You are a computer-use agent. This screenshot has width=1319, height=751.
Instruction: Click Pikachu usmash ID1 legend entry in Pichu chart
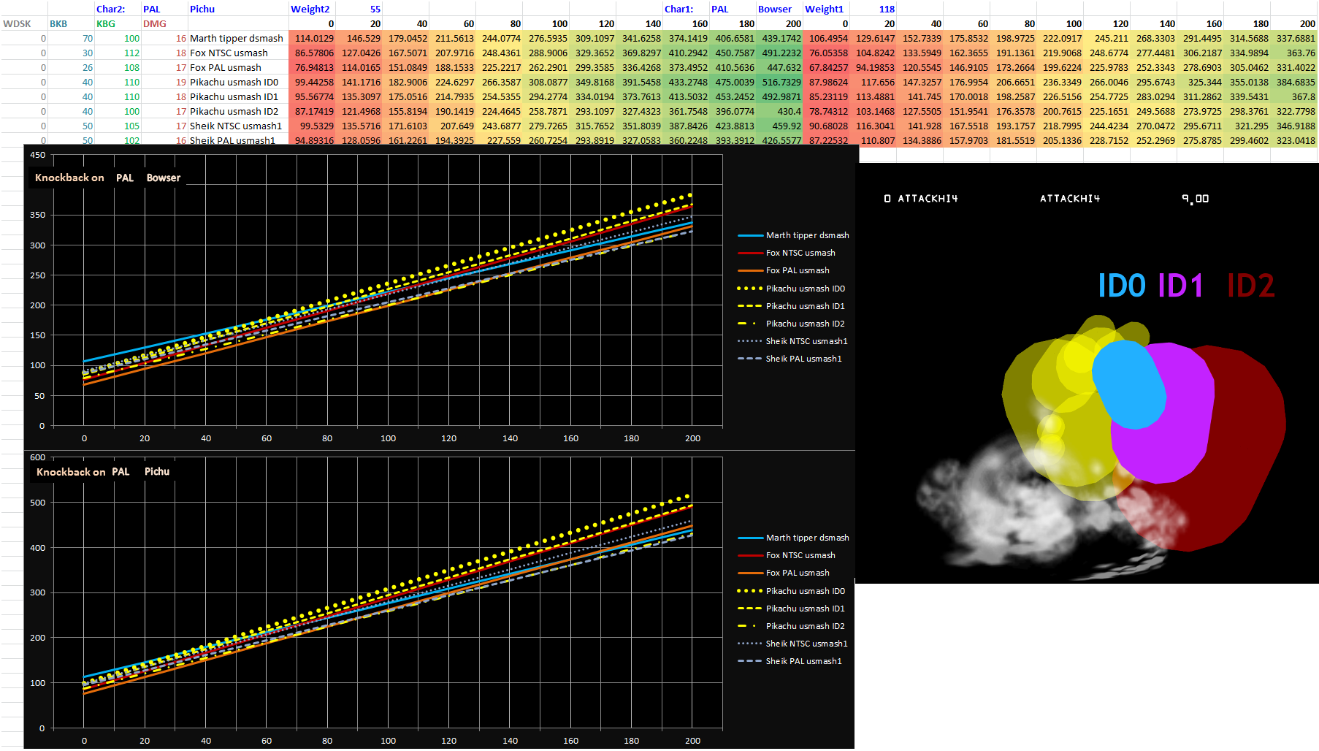(x=791, y=609)
